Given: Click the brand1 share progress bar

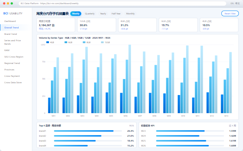Looking at the screenshot, I should tap(88, 131).
